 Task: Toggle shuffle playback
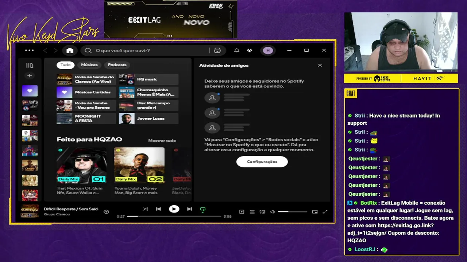(x=146, y=209)
